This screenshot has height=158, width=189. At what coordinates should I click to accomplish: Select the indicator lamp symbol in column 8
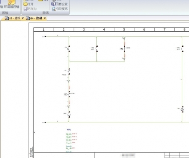coord(182,110)
